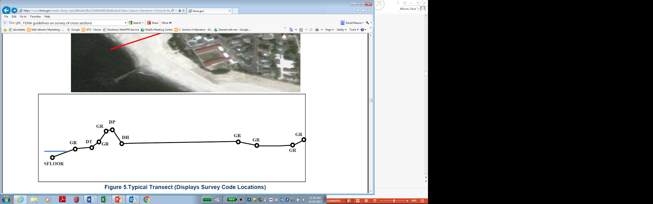Click the Print icon in command bar
653x204 pixels.
pyautogui.click(x=317, y=30)
